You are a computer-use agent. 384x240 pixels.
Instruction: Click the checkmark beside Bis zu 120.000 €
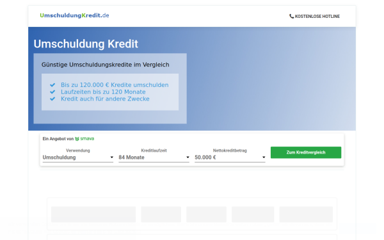(52, 85)
